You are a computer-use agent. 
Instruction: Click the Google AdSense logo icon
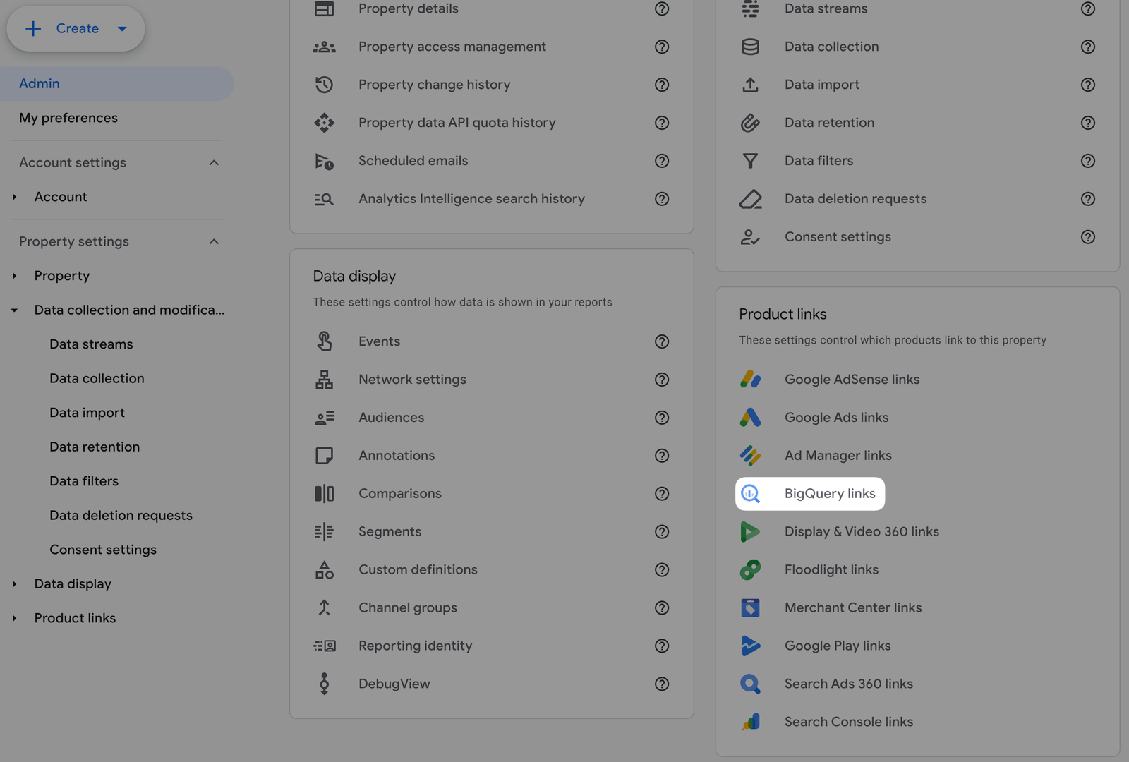click(x=750, y=380)
